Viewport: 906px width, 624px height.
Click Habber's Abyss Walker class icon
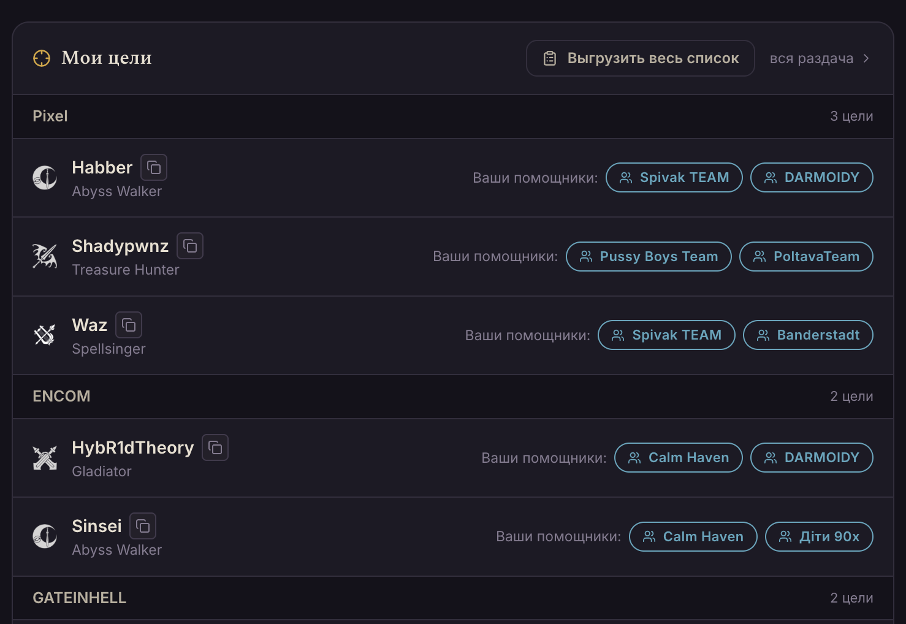pyautogui.click(x=45, y=178)
